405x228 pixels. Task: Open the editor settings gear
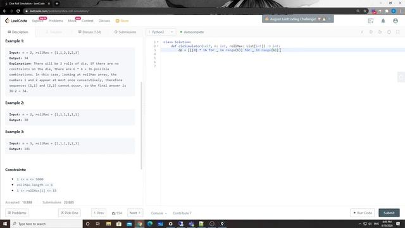[389, 32]
